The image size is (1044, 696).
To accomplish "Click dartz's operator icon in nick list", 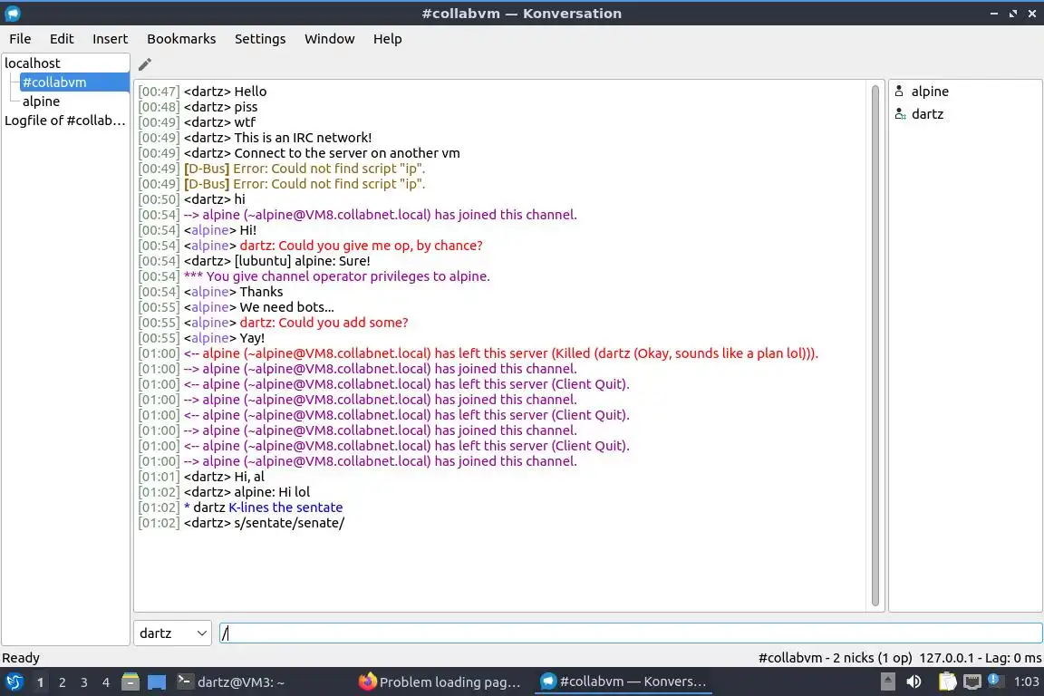I will pyautogui.click(x=900, y=114).
